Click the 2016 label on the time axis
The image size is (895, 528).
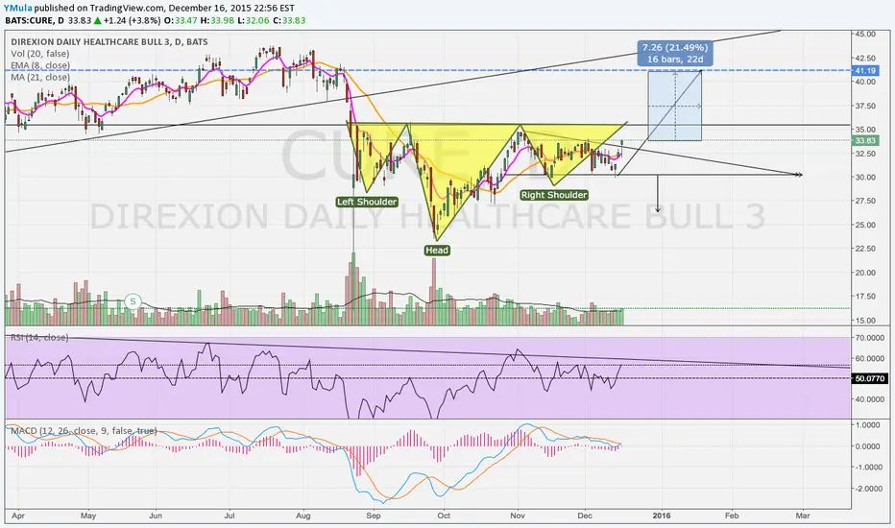pyautogui.click(x=662, y=516)
